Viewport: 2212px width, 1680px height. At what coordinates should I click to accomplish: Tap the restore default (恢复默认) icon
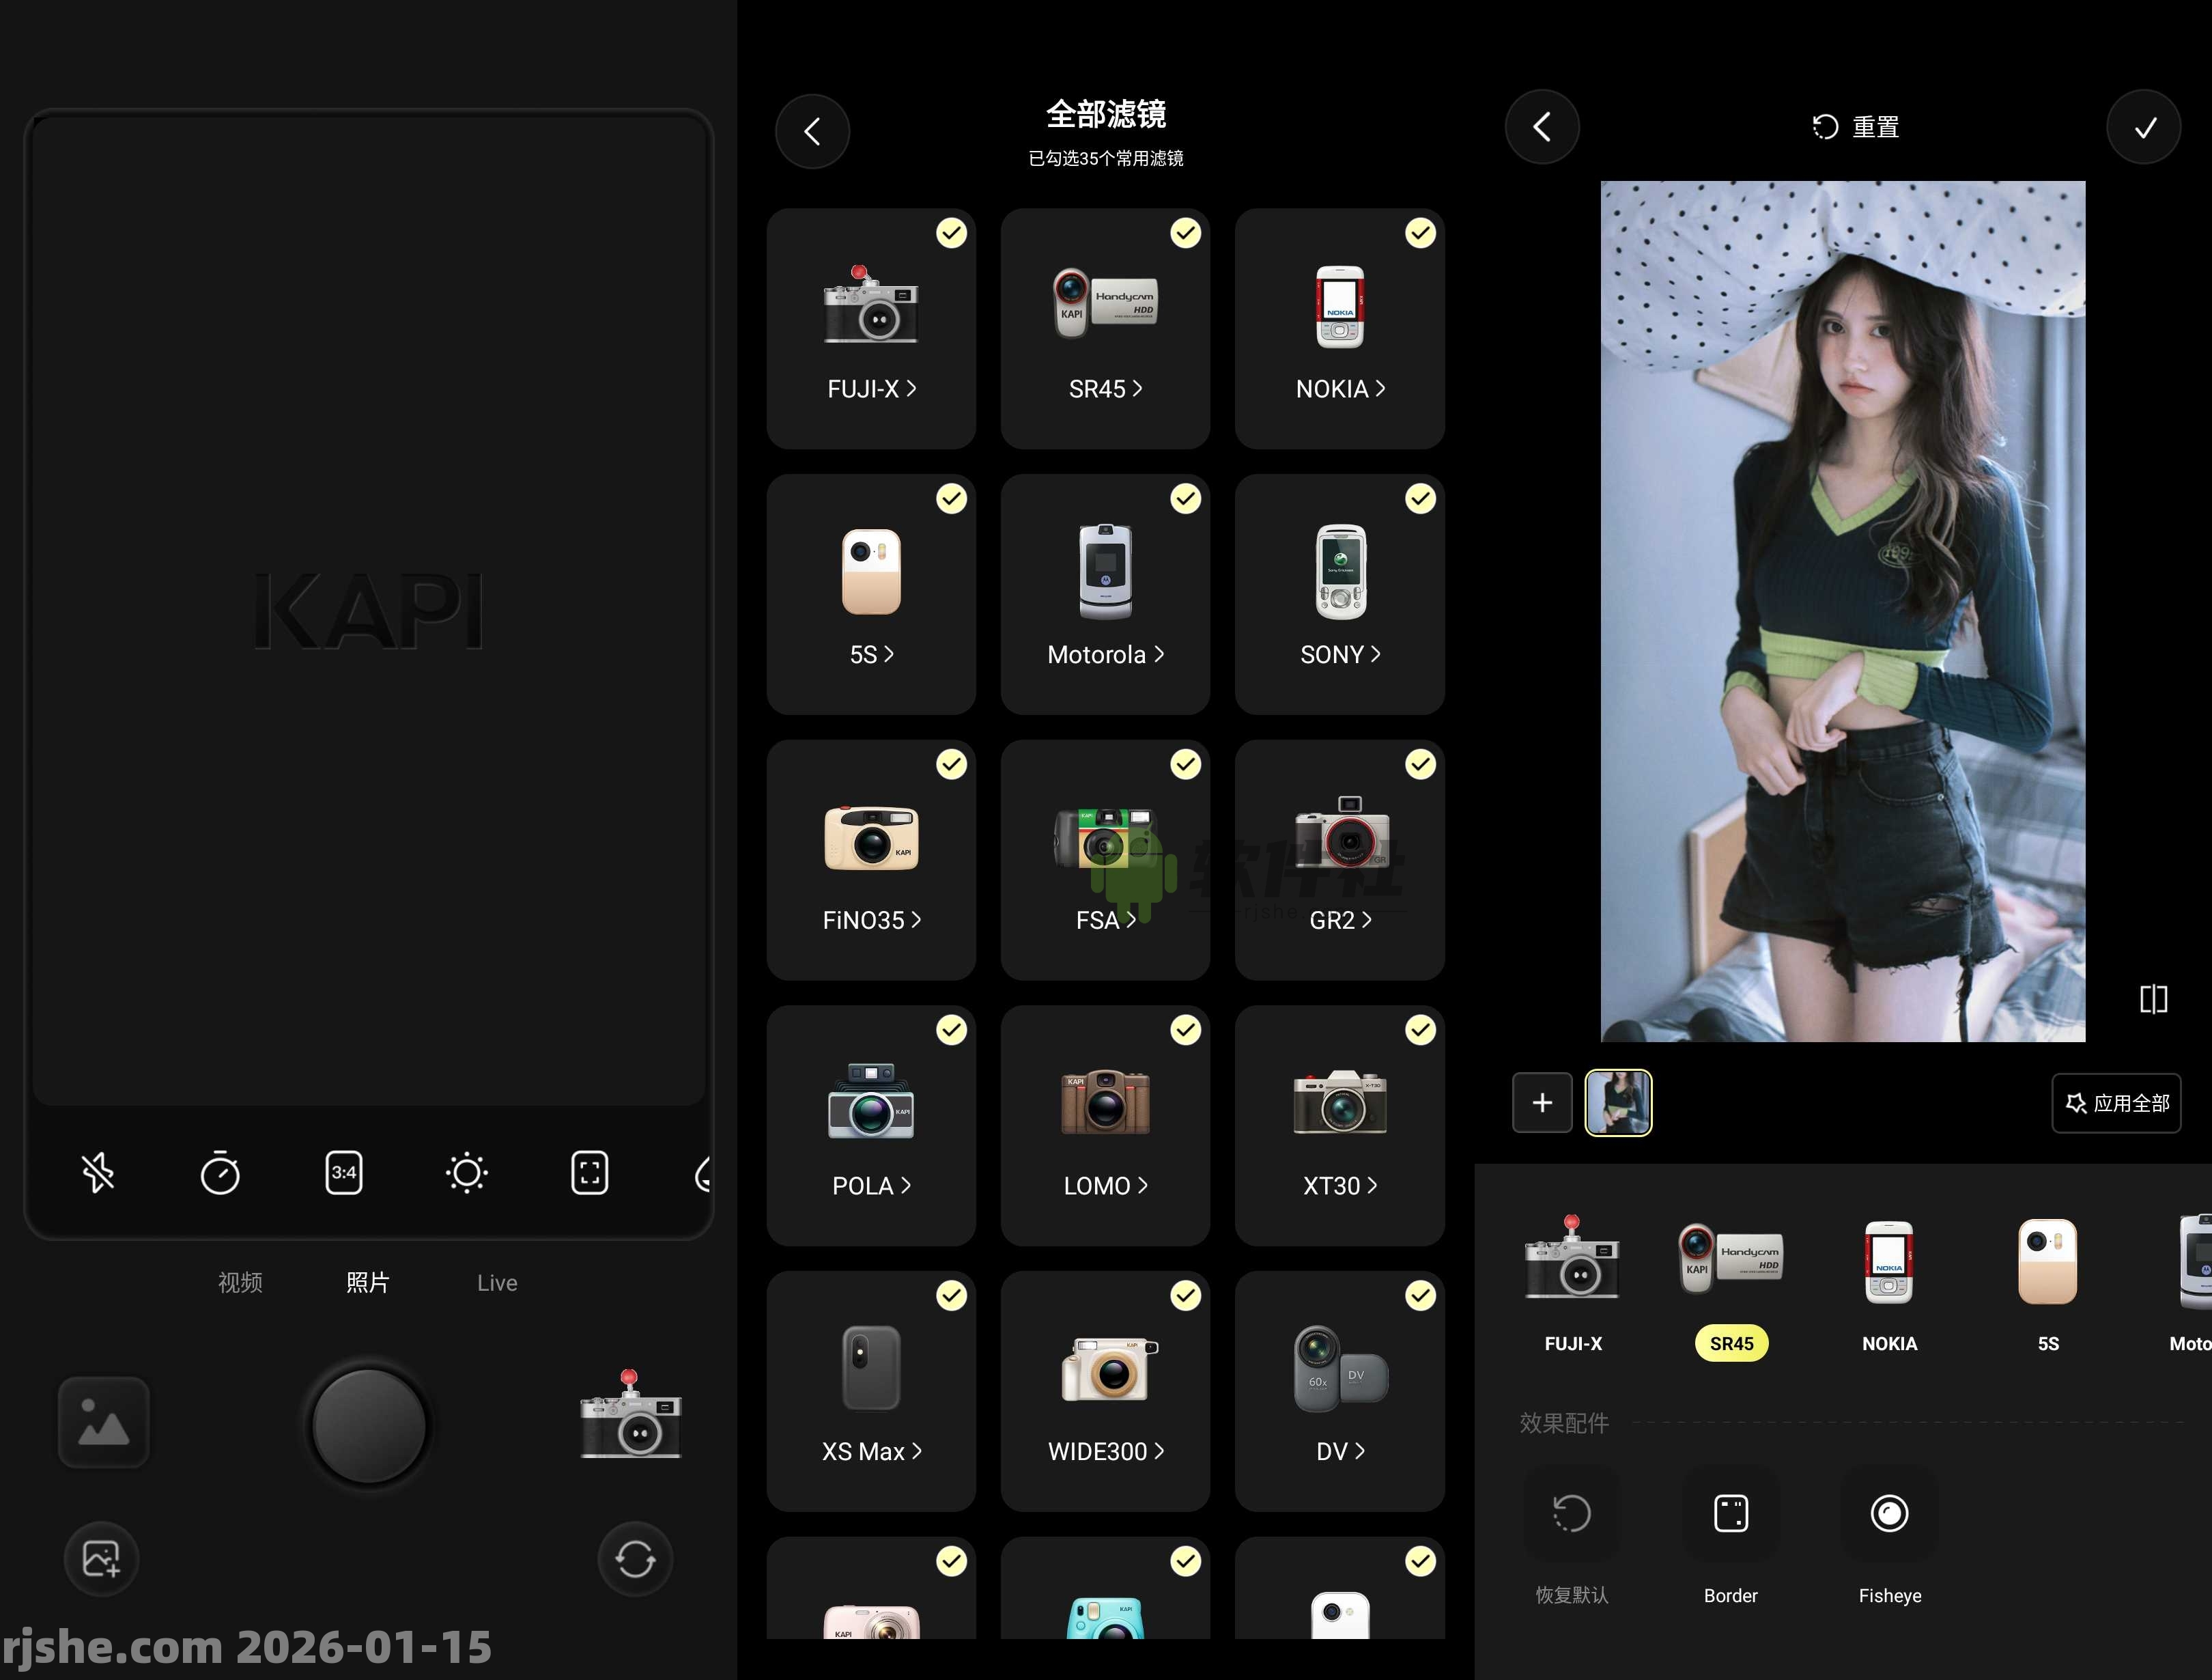pos(1571,1514)
